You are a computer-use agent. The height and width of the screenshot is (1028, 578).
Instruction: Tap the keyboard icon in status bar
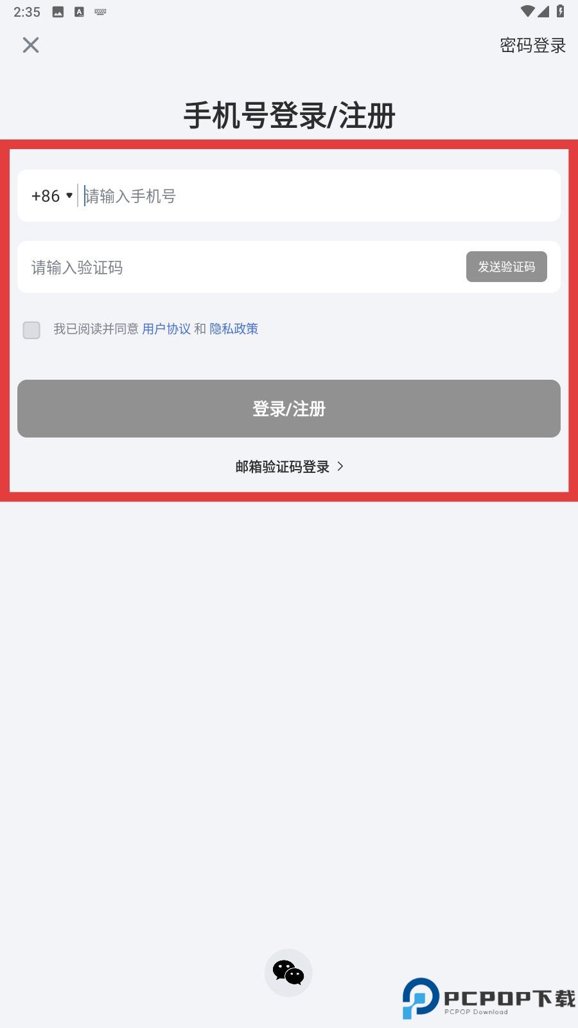click(x=100, y=12)
